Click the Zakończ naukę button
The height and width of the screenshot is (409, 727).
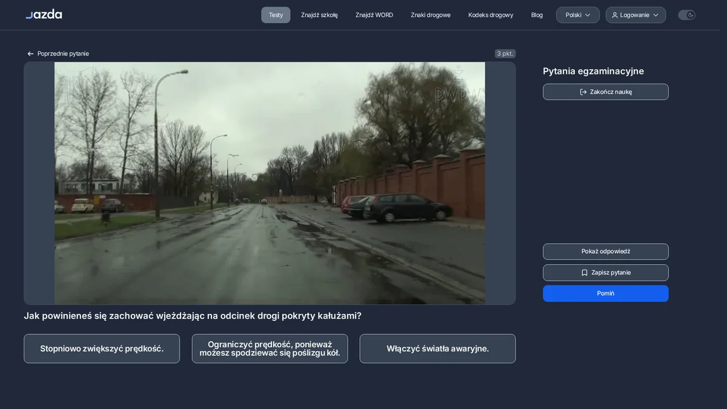[x=606, y=92]
